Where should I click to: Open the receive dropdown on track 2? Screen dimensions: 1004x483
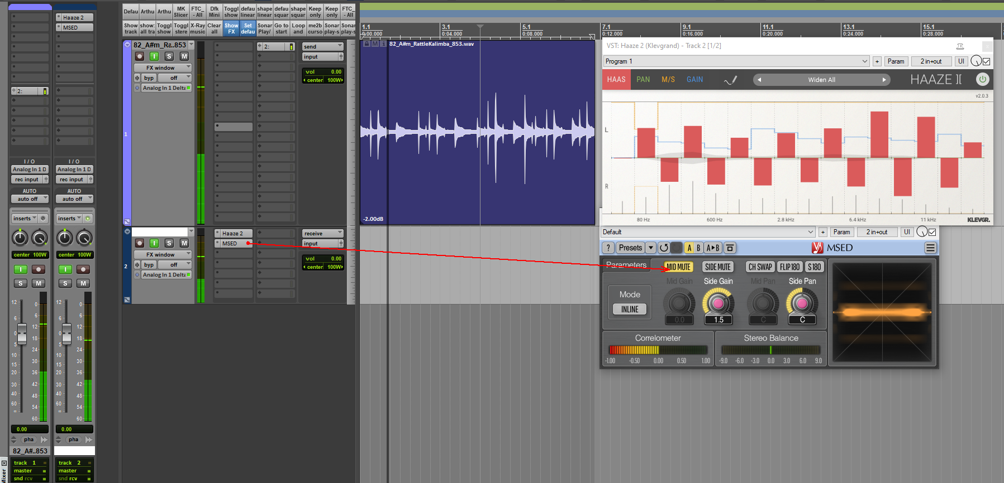pos(323,234)
